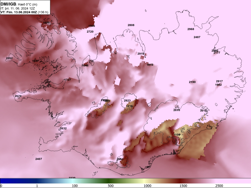Click the 1816 height value

point(150,65)
